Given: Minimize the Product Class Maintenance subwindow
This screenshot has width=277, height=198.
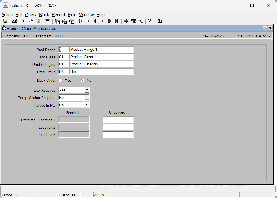Looking at the screenshot, I should point(265,28).
